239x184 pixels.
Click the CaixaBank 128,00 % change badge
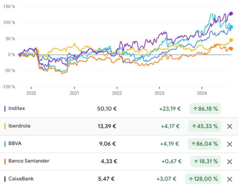(203, 179)
